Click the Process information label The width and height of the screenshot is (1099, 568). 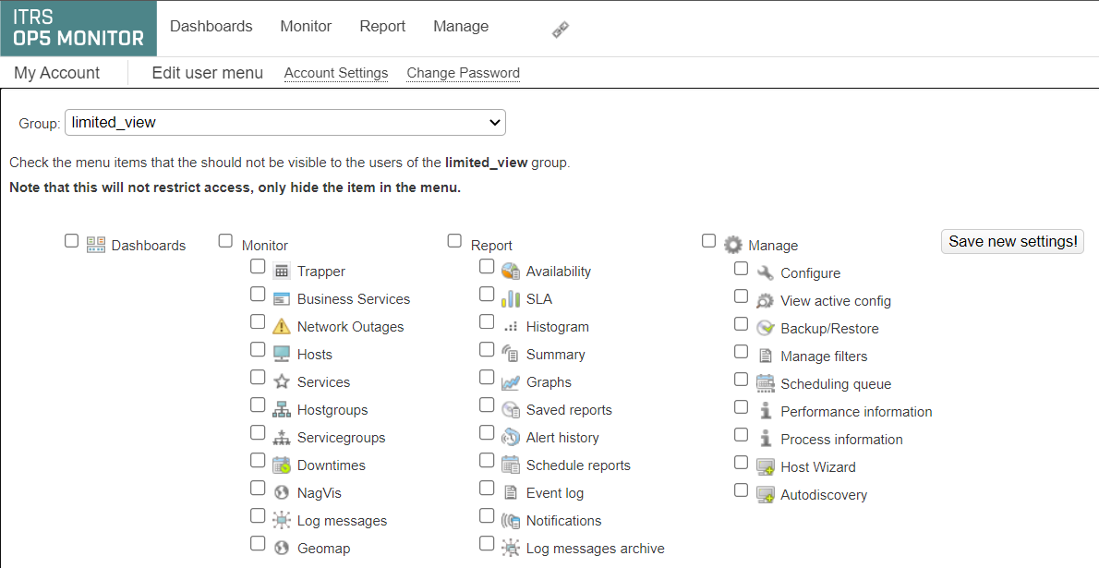tap(841, 439)
